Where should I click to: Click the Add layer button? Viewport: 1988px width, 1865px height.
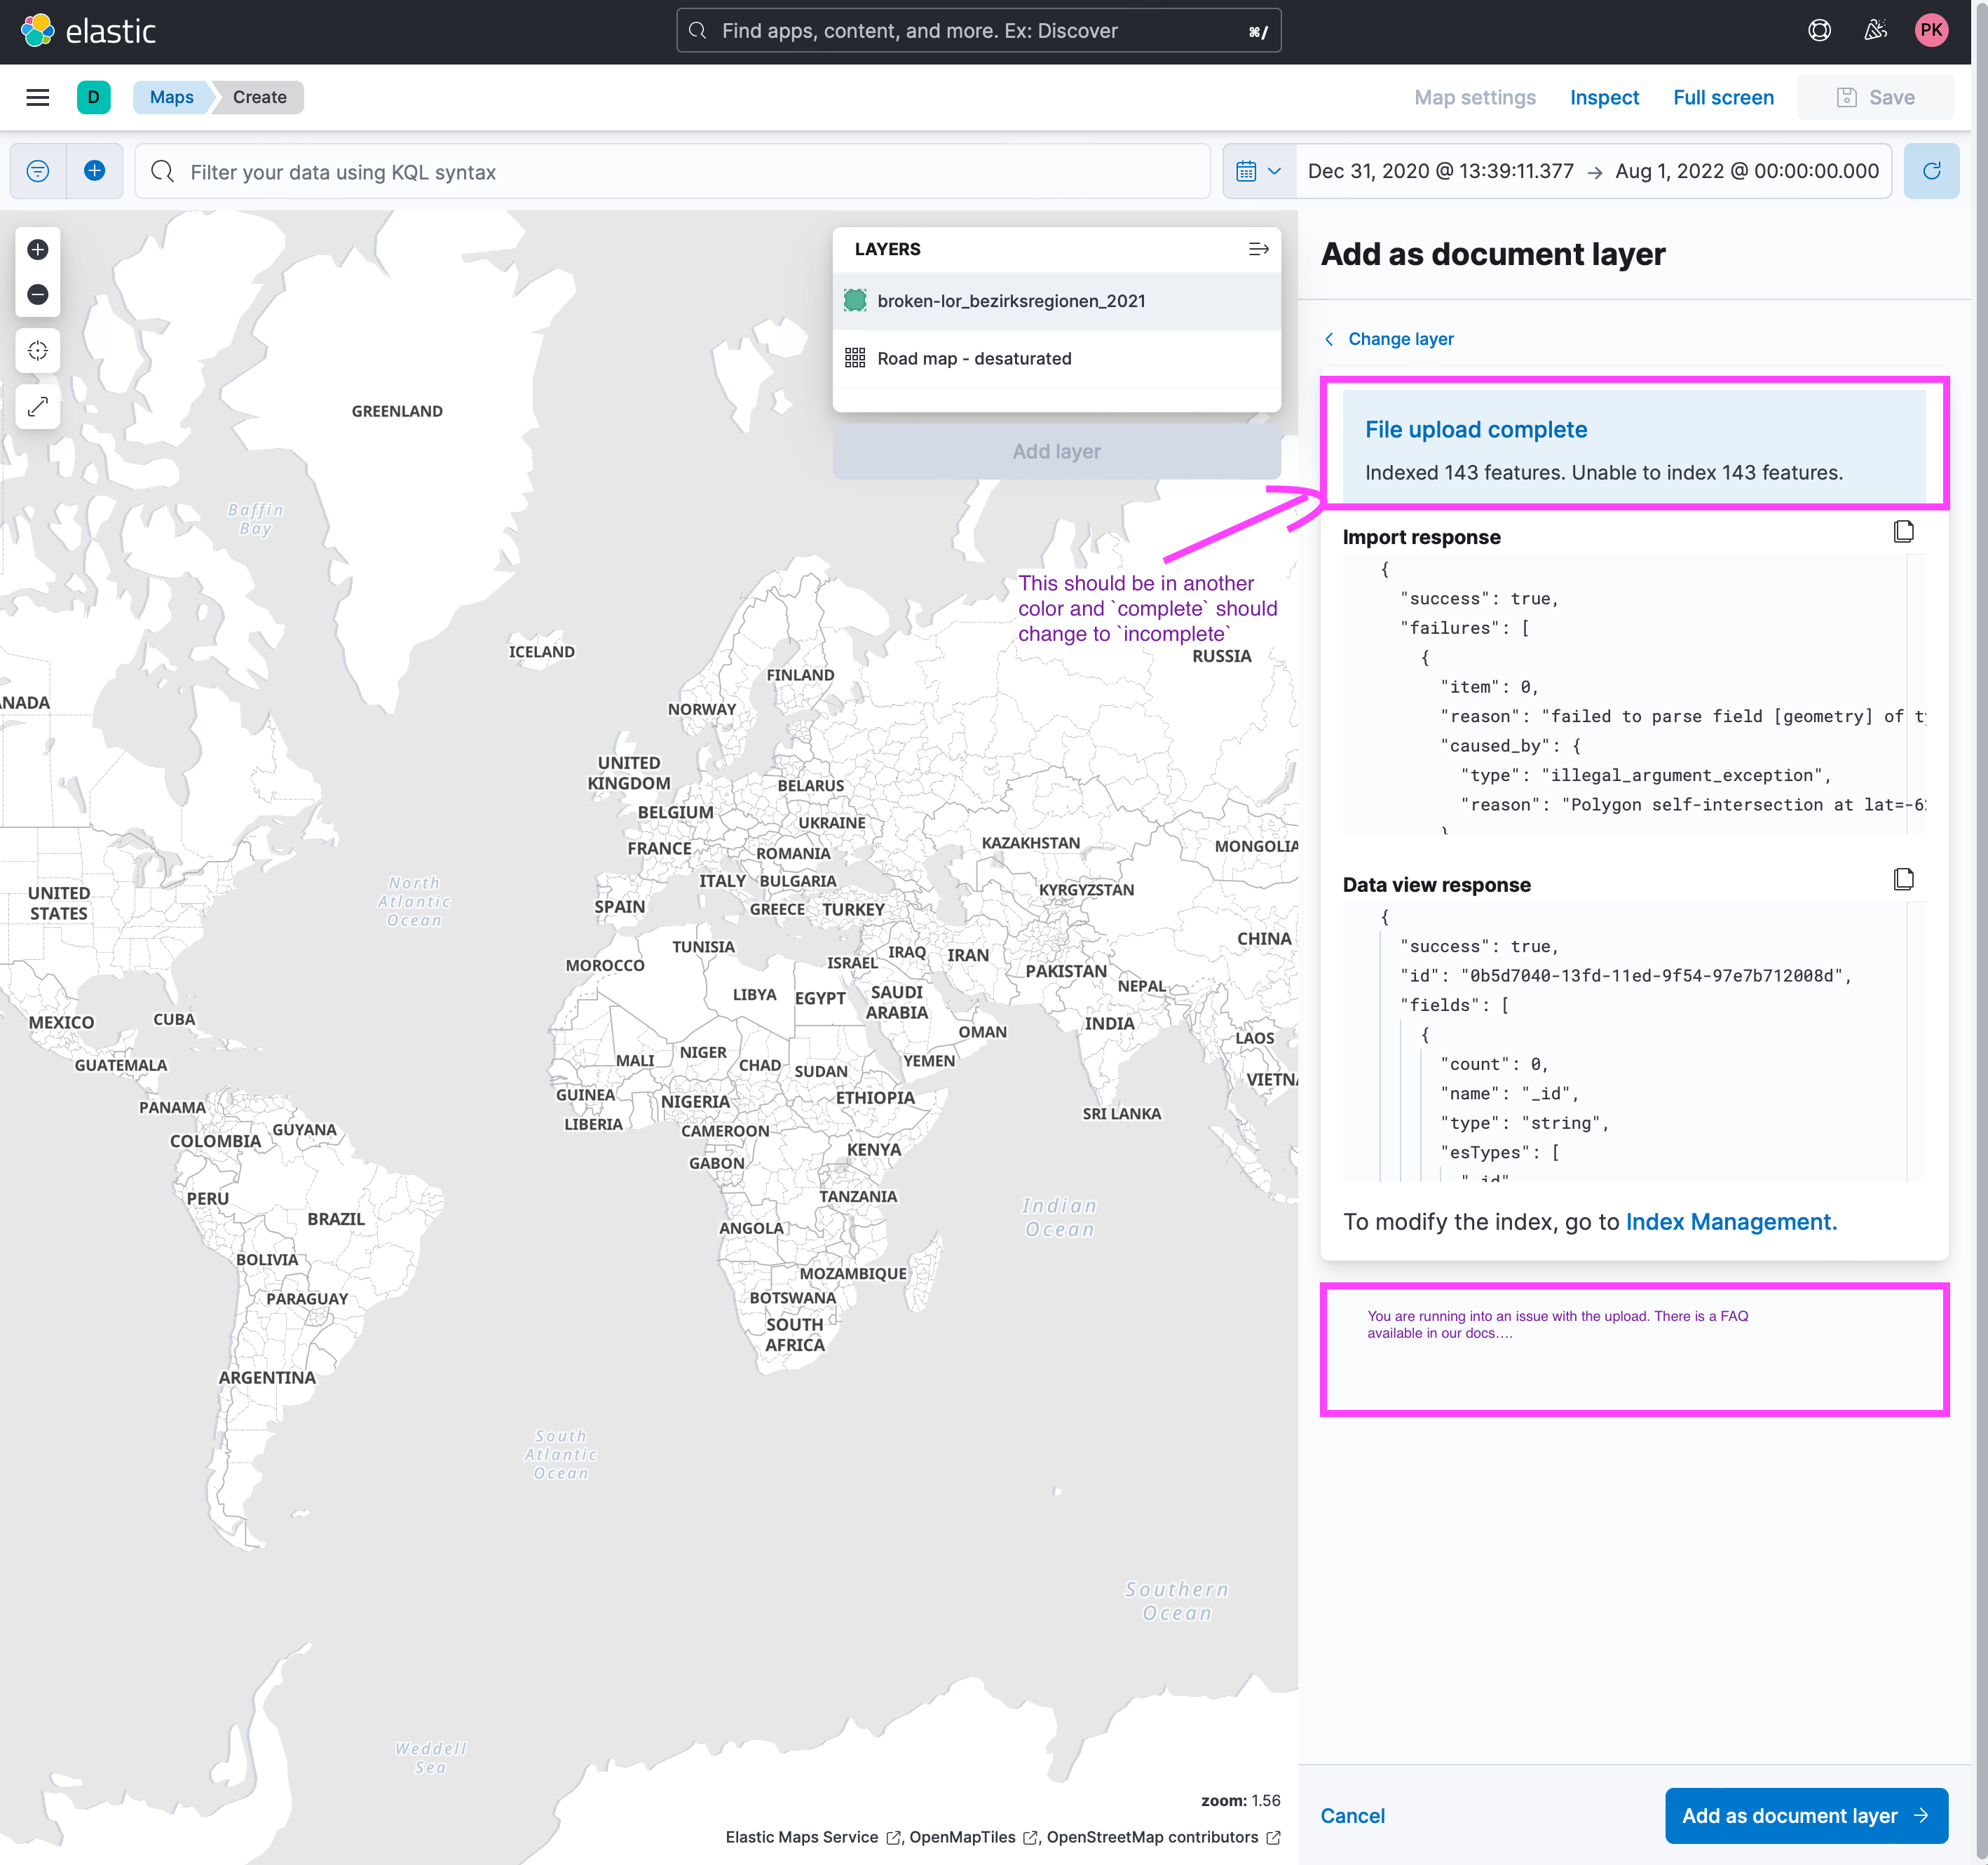pos(1056,451)
